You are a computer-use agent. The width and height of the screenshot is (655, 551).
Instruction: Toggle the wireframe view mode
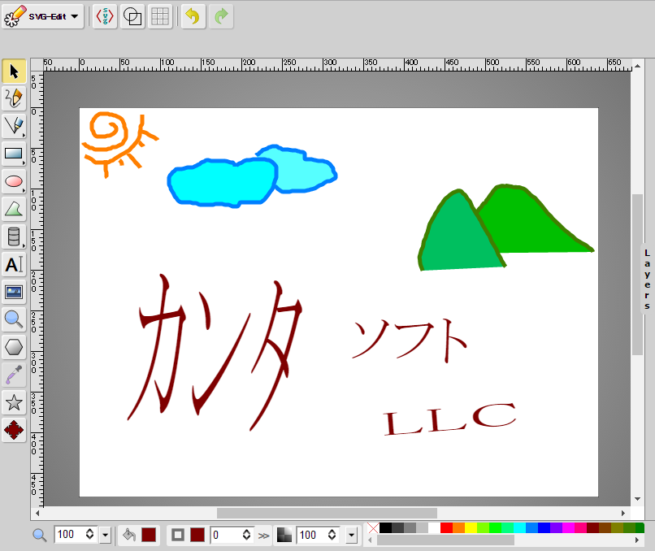tap(132, 16)
